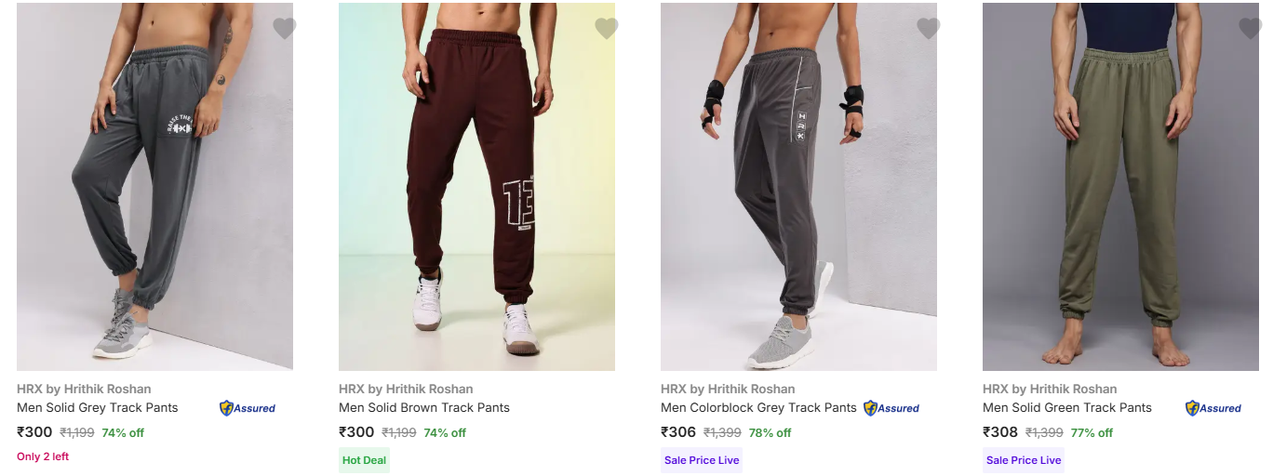Toggle wishlist heart on brown track pants
The height and width of the screenshot is (476, 1273).
(607, 29)
